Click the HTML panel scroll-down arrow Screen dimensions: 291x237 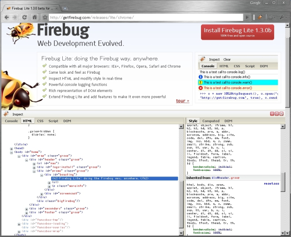point(181,233)
